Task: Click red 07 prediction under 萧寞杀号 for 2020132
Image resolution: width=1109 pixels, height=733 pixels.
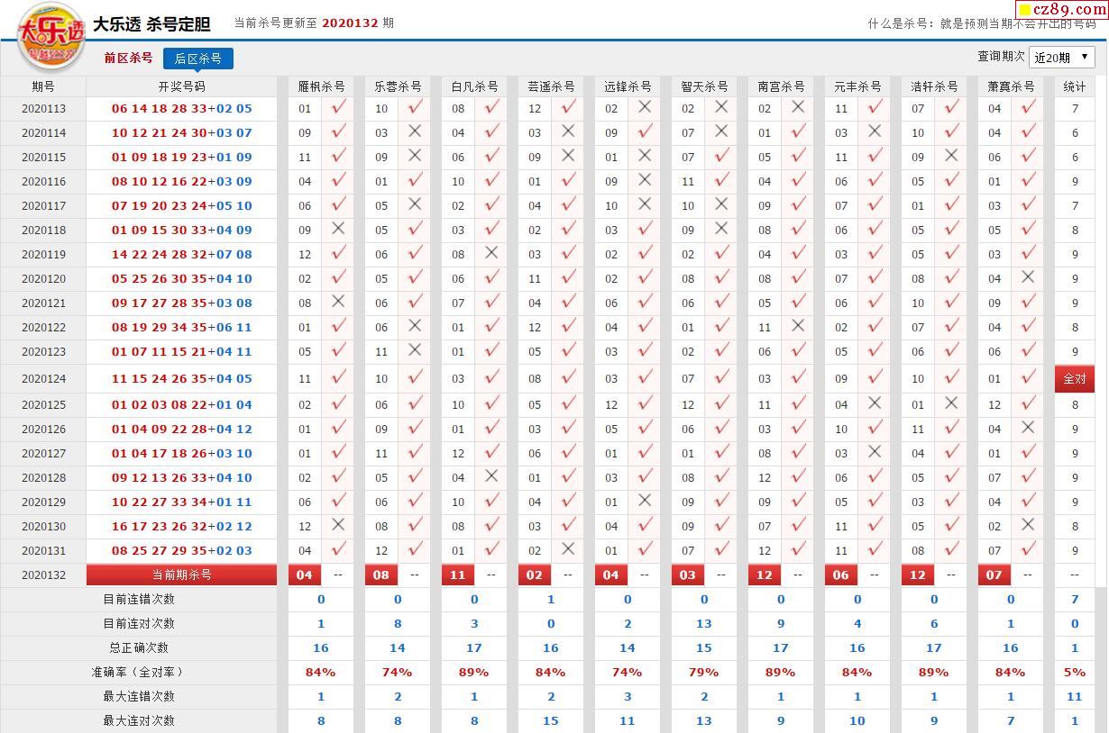Action: click(994, 575)
